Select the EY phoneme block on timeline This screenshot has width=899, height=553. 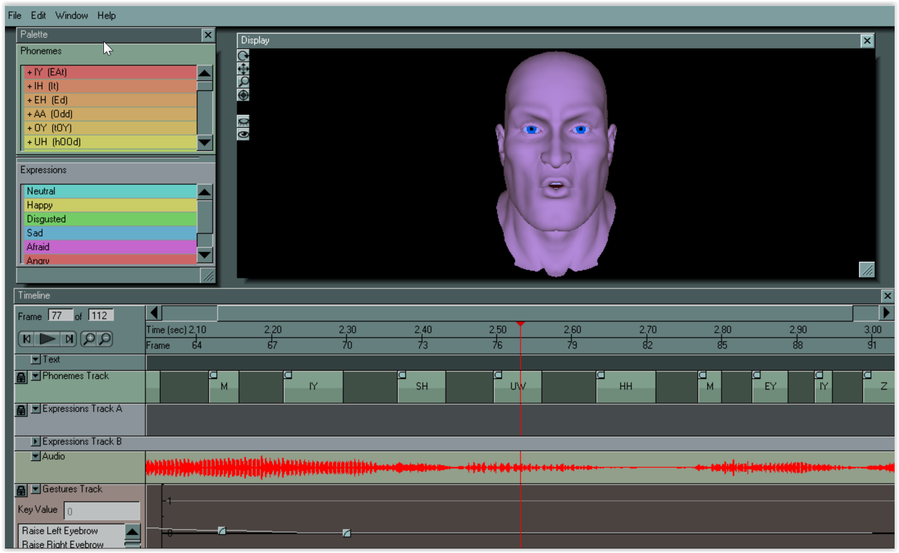point(770,386)
